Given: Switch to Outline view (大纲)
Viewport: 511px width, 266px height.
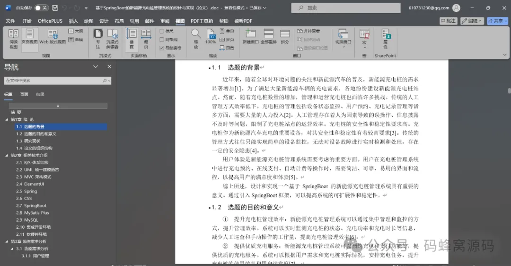Looking at the screenshot, I should 76,31.
